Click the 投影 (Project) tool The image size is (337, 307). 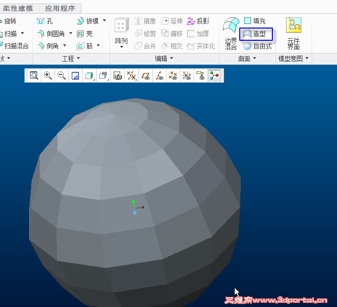pos(198,21)
